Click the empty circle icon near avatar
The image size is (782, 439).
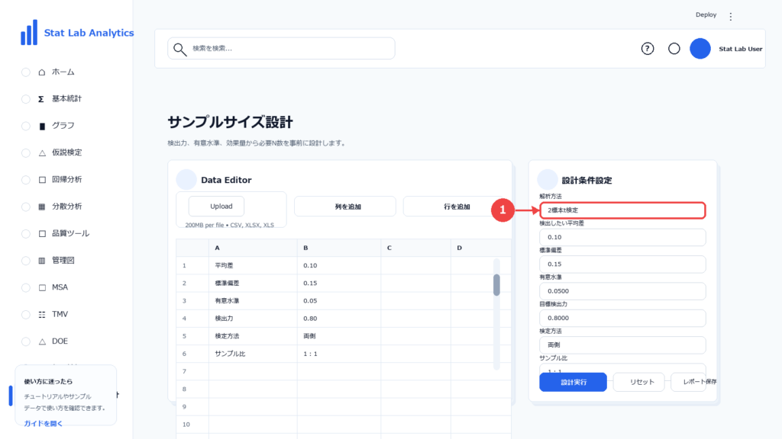tap(674, 49)
